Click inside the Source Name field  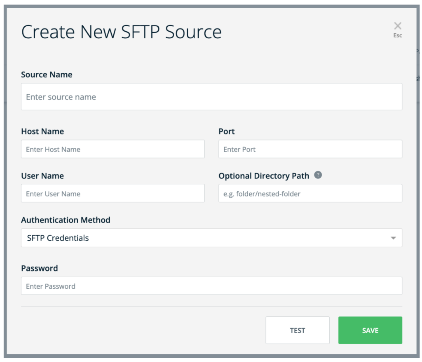(211, 97)
